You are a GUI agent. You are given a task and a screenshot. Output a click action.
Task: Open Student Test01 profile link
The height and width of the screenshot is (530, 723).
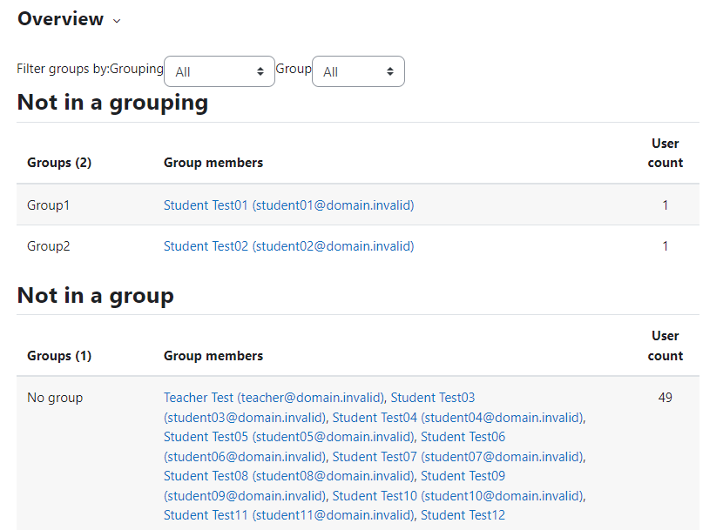pyautogui.click(x=288, y=205)
